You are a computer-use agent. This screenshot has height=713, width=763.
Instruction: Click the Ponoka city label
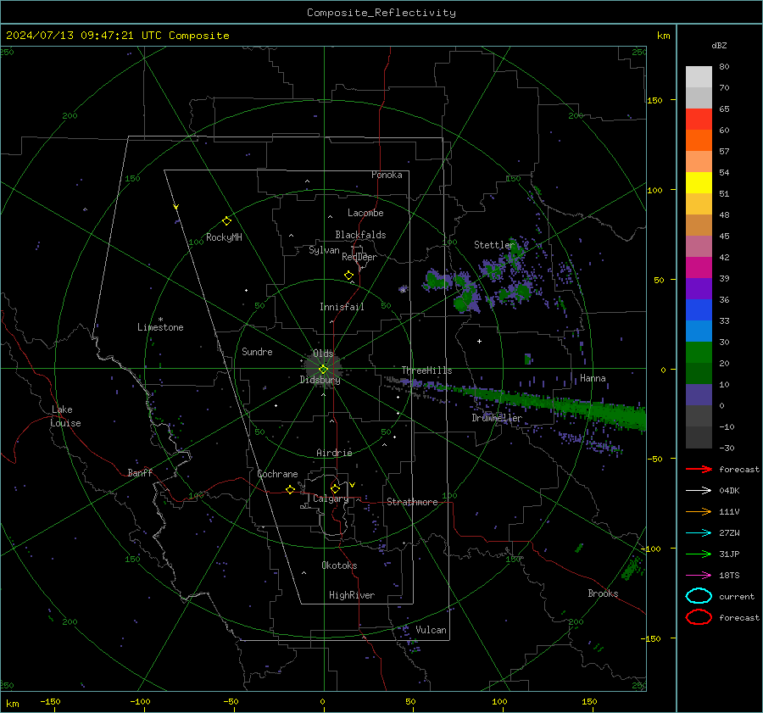point(387,175)
